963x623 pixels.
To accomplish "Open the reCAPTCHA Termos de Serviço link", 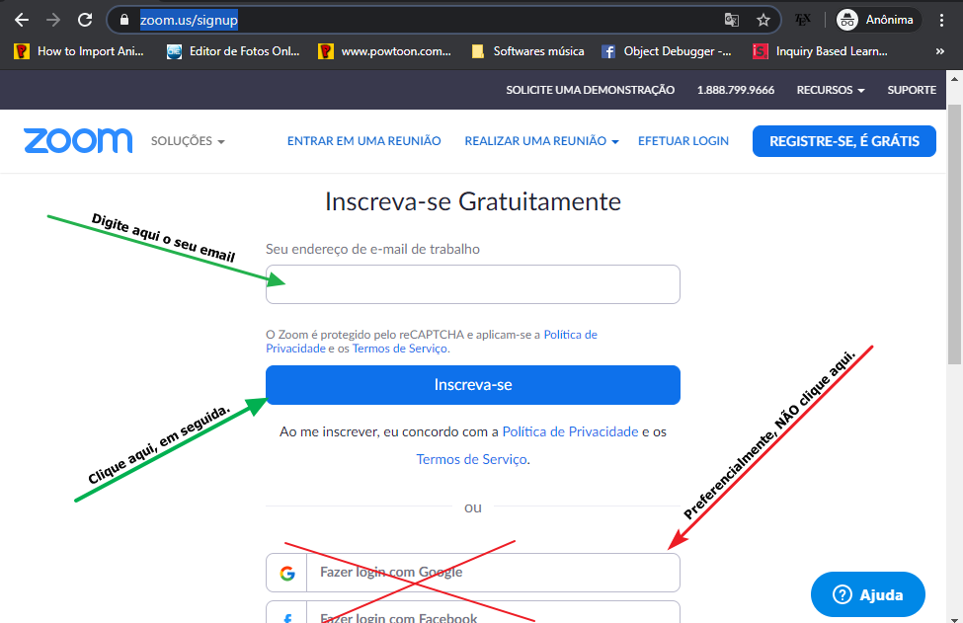I will pos(399,349).
